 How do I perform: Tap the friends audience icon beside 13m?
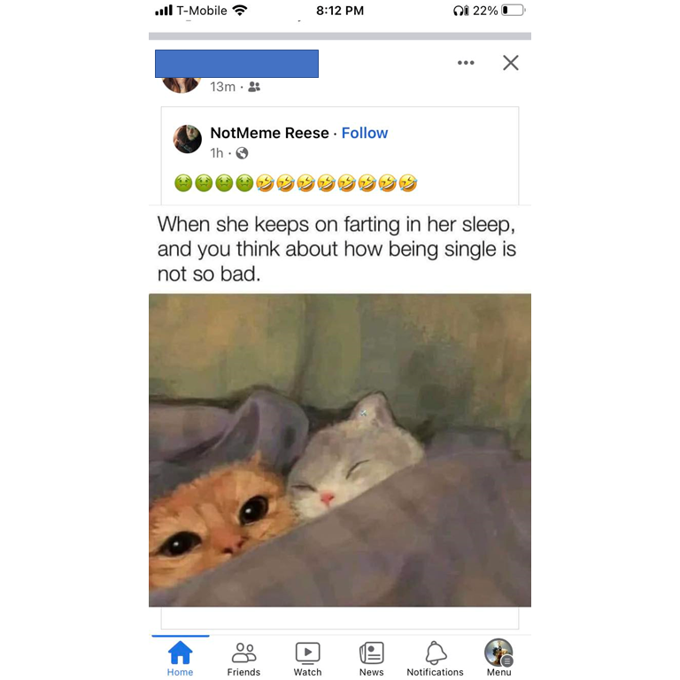(x=254, y=87)
